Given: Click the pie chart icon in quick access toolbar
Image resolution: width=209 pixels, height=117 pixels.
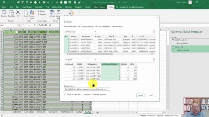Looking at the screenshot, I should pos(75,2).
